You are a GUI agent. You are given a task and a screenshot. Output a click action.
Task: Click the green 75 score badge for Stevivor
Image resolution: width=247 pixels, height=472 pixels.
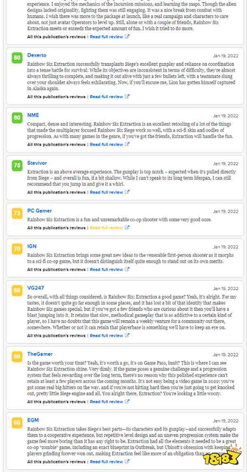click(17, 166)
